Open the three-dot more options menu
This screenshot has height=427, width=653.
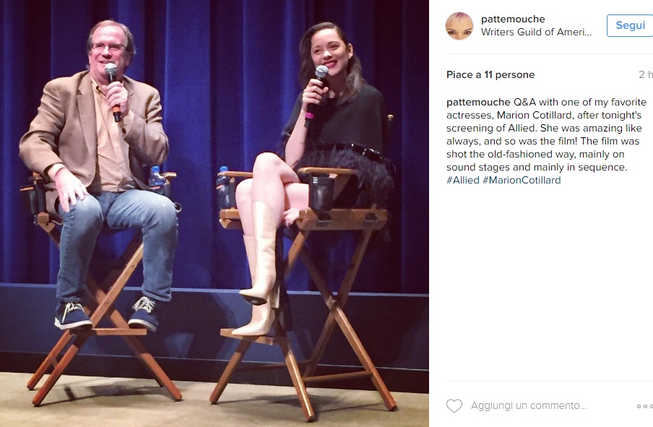(x=644, y=406)
